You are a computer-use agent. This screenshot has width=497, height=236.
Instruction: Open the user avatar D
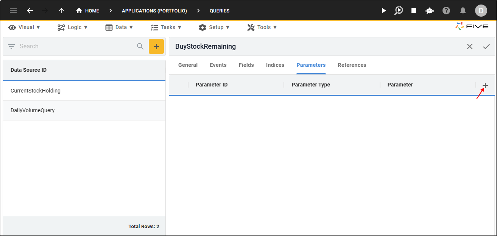point(481,11)
